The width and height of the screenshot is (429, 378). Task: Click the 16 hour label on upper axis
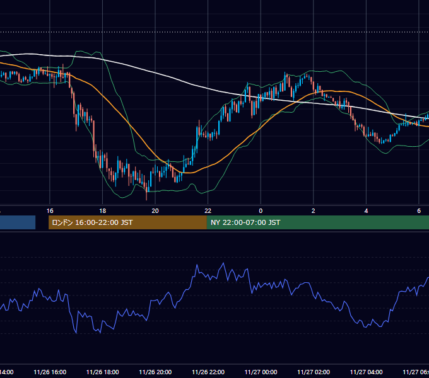[x=50, y=211]
